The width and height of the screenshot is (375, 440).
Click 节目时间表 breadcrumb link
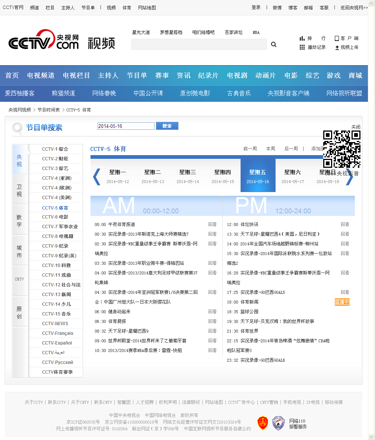click(49, 110)
